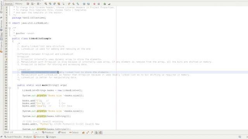Screen dimensions: 248x139
Task: Click Find Previous Occurrence toolbar icon
Action: pos(50,4)
